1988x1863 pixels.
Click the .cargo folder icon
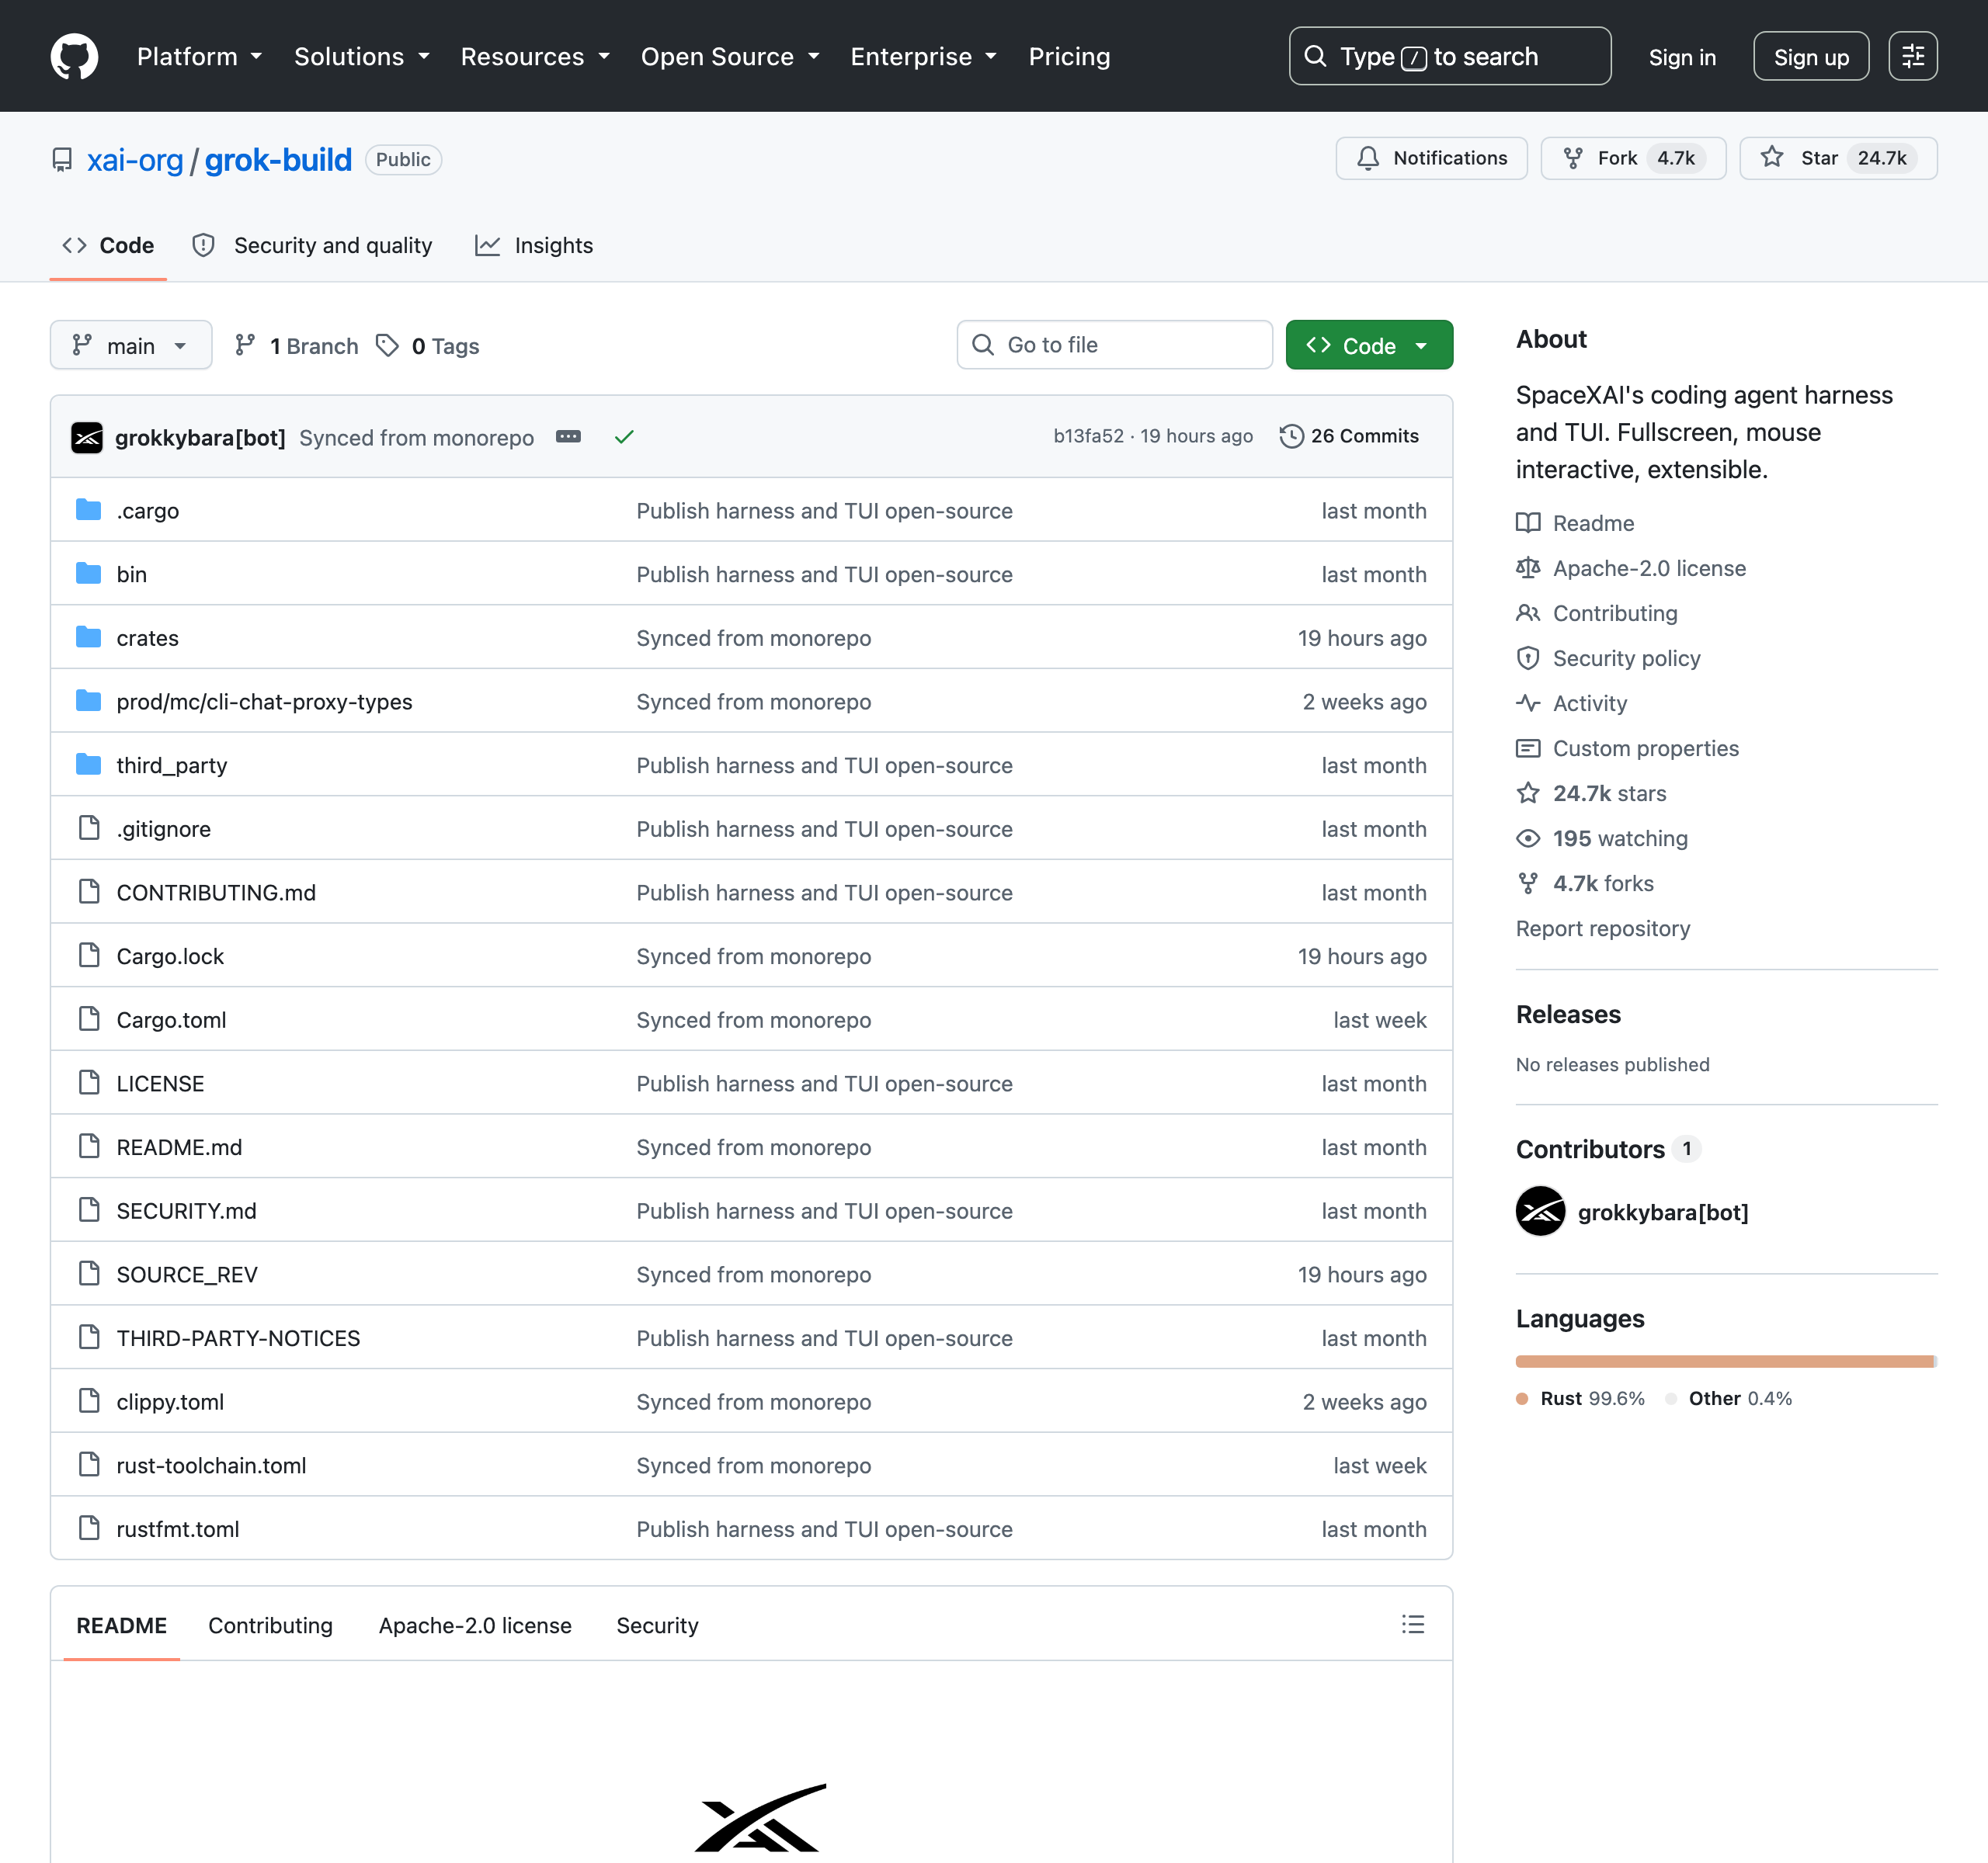pos(89,510)
